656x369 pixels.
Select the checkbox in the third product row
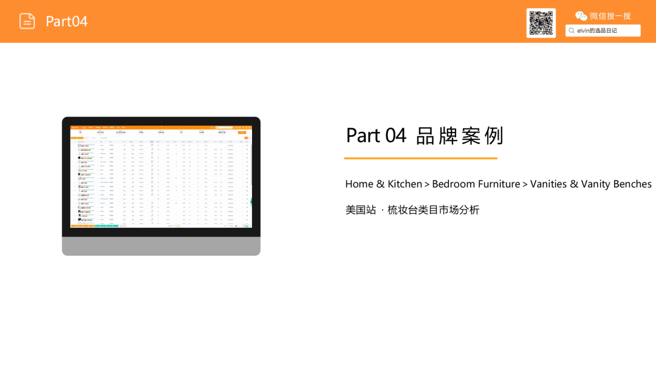[71, 153]
